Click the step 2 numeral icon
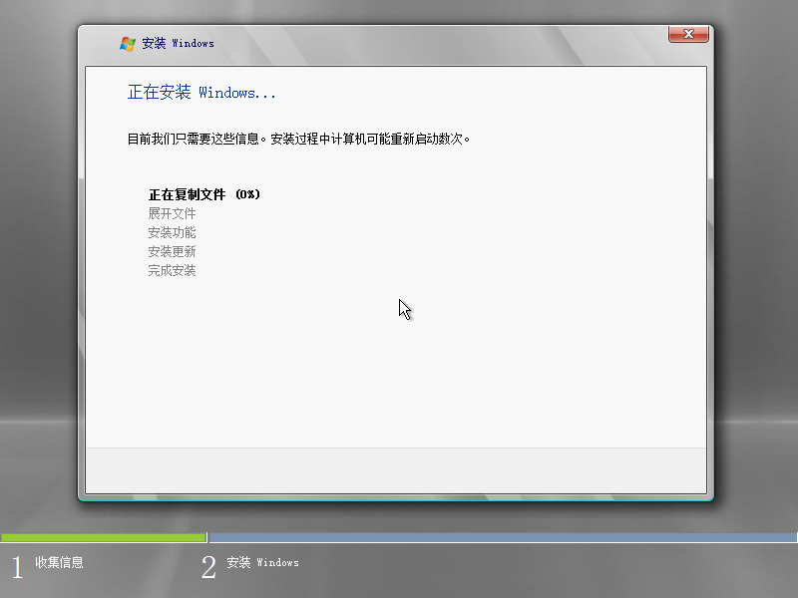This screenshot has height=598, width=798. (208, 565)
